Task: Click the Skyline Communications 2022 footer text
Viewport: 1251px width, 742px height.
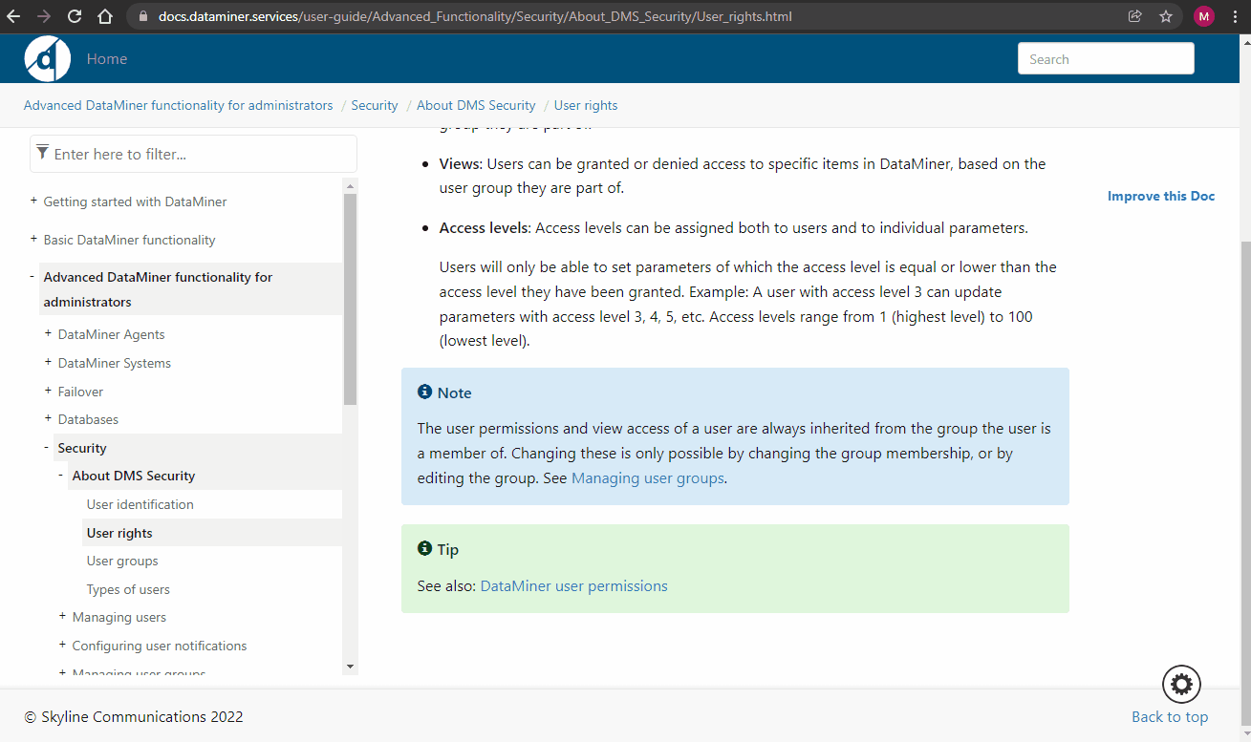Action: click(133, 716)
